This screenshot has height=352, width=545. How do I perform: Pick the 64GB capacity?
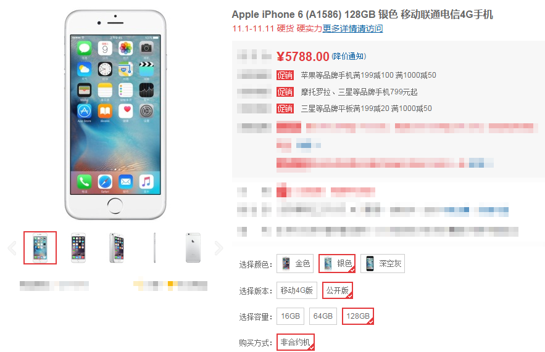point(323,316)
